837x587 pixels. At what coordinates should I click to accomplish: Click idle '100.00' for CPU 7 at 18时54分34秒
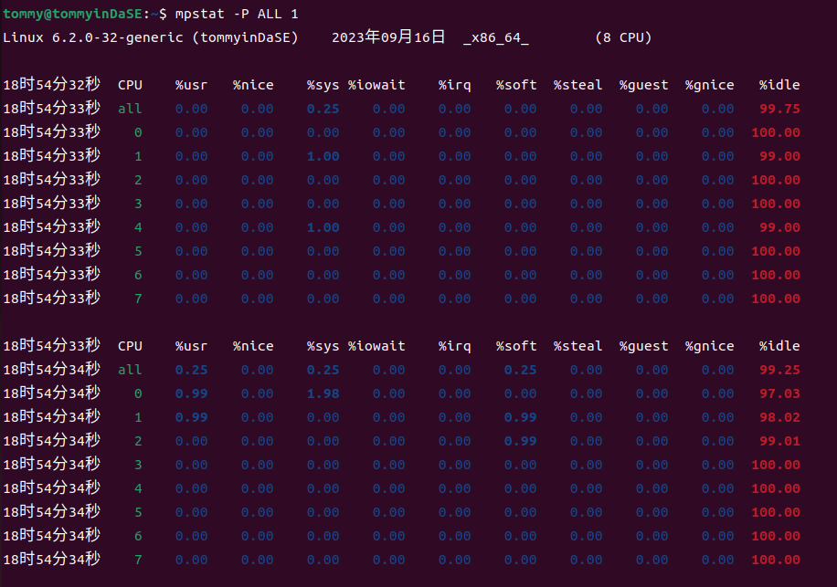[776, 560]
